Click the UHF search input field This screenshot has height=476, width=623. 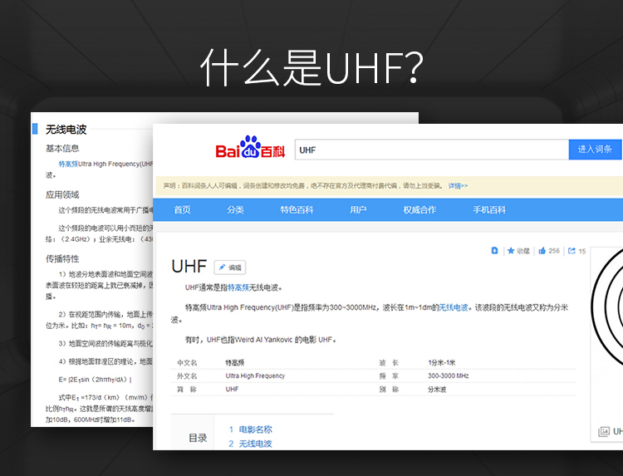point(430,150)
